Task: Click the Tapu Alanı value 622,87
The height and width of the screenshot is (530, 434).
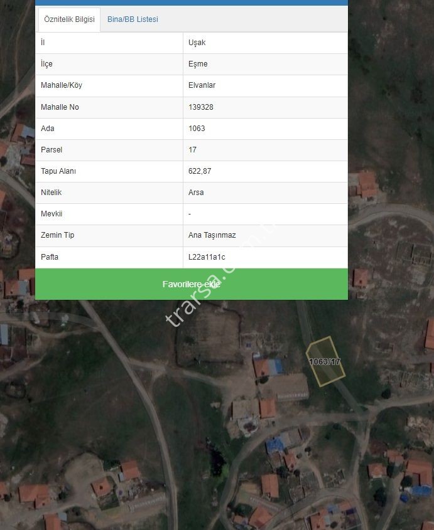Action: (x=200, y=171)
